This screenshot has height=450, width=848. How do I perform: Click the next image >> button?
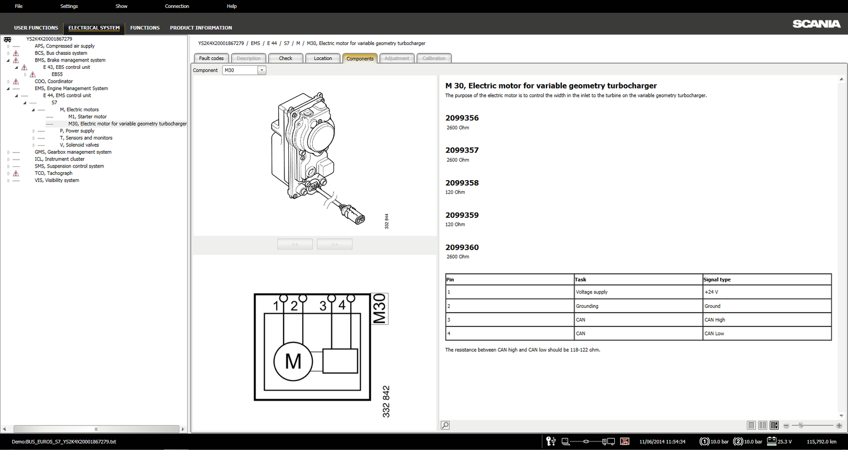(334, 244)
